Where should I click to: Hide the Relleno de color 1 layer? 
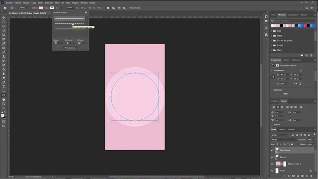[272, 164]
